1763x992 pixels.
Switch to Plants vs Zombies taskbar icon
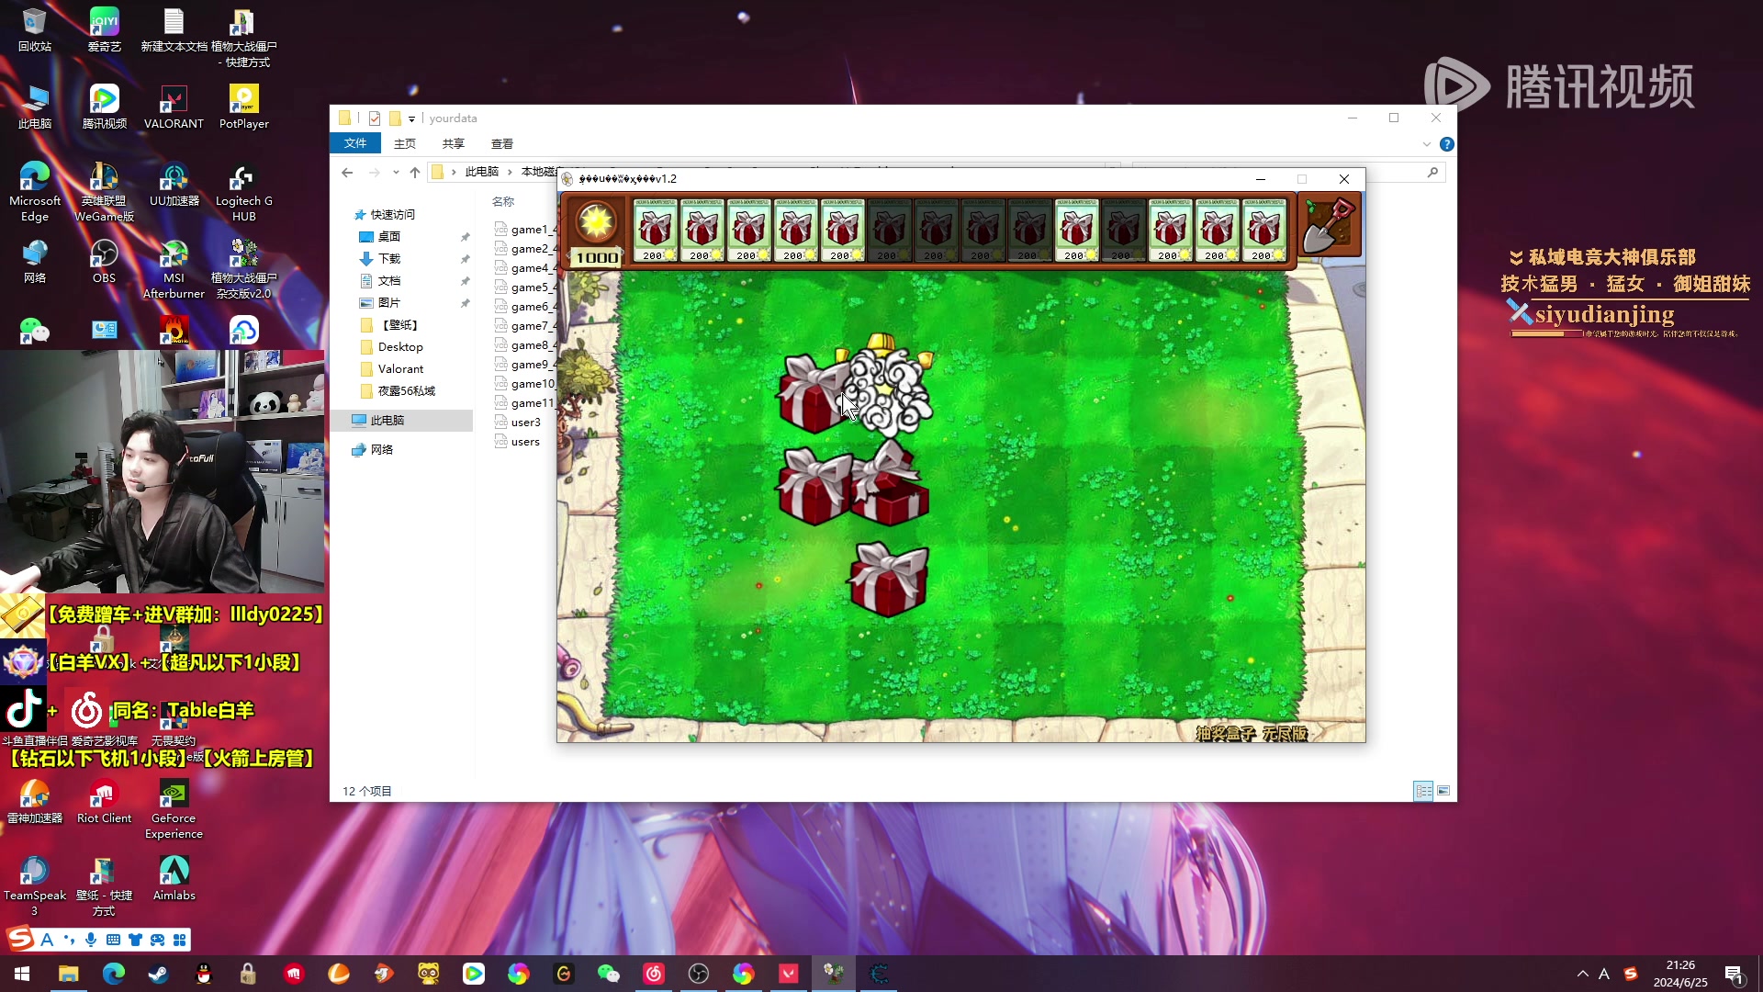834,974
